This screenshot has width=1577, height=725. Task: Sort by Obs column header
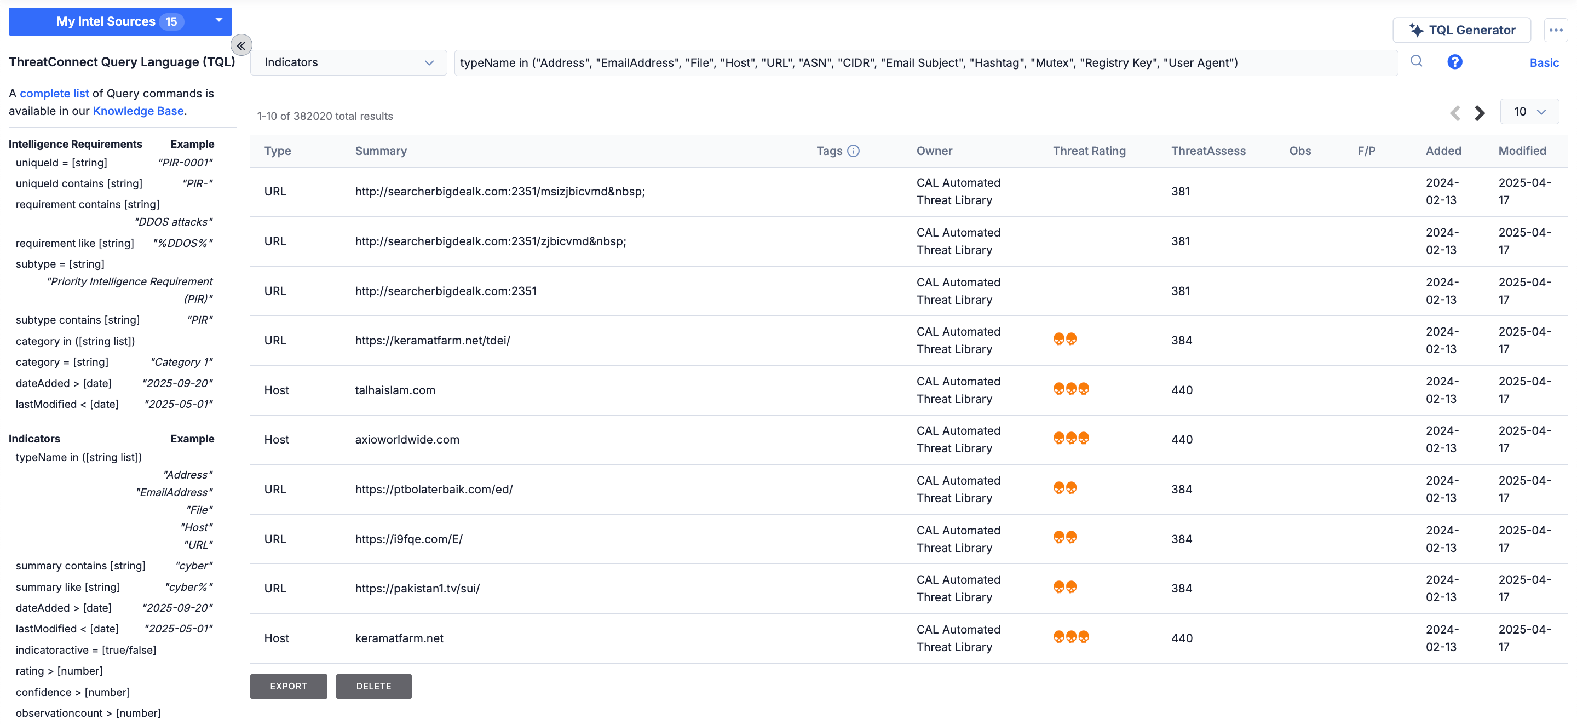click(x=1300, y=151)
